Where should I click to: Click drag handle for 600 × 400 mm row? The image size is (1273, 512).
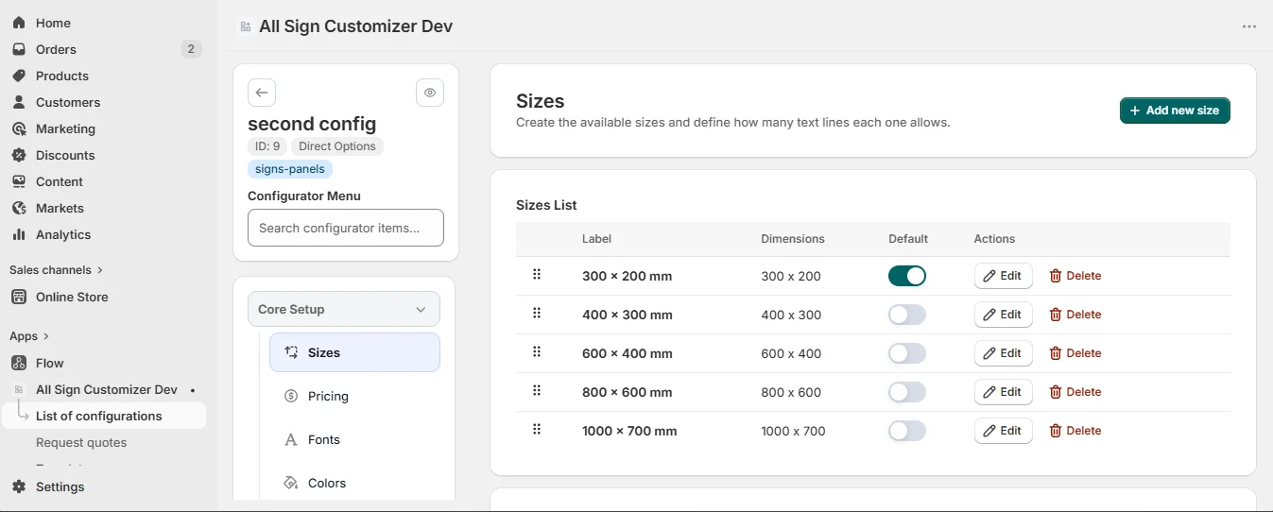pos(537,352)
